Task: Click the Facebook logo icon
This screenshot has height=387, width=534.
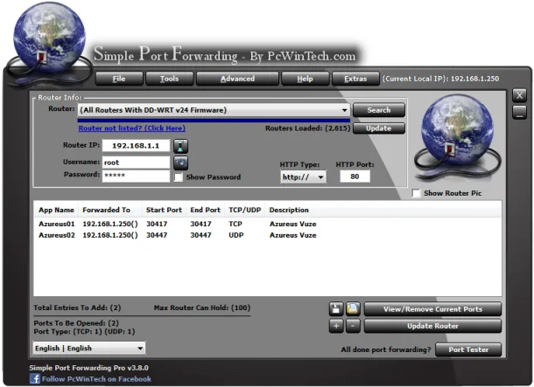Action: 35,379
